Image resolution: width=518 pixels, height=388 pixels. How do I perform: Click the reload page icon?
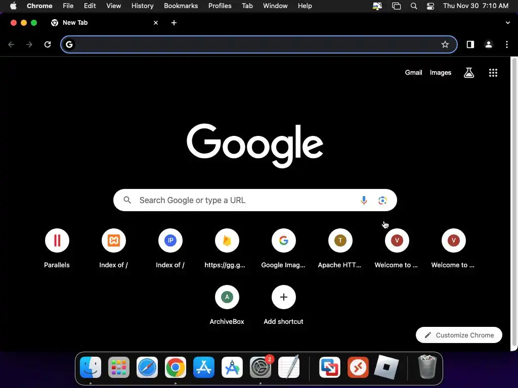coord(48,44)
